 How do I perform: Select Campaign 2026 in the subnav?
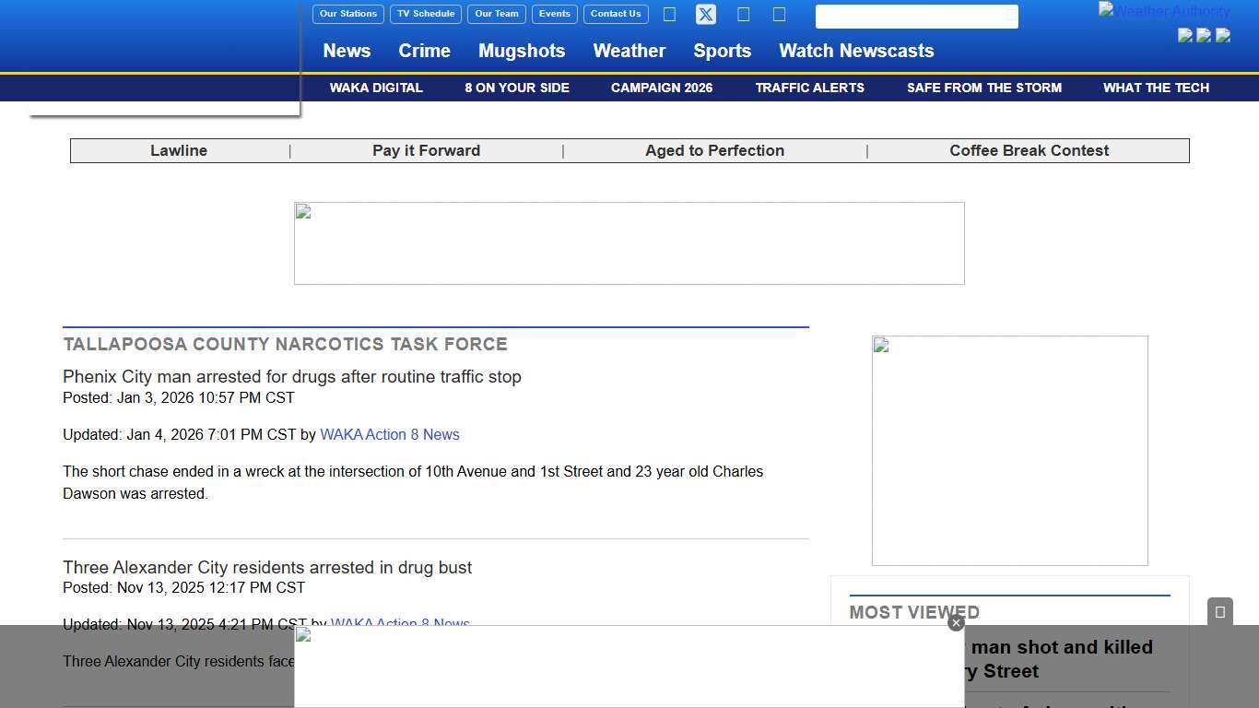[661, 88]
